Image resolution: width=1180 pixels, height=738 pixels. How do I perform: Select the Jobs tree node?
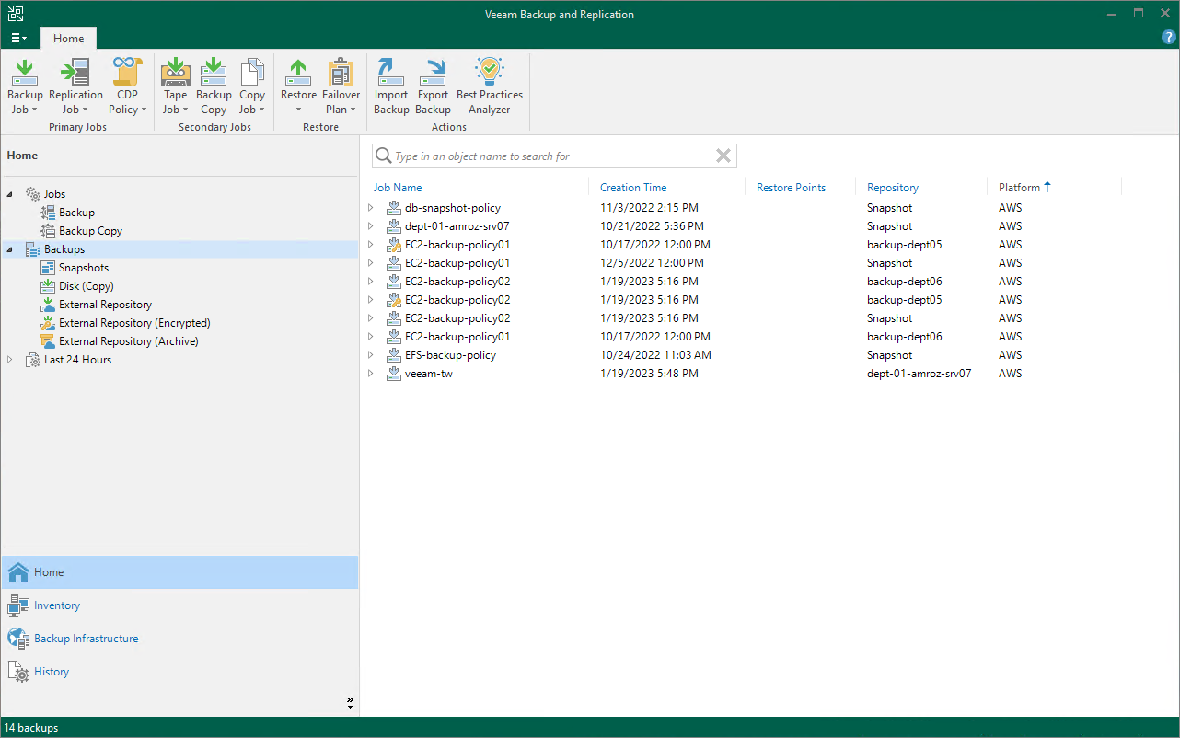[54, 194]
